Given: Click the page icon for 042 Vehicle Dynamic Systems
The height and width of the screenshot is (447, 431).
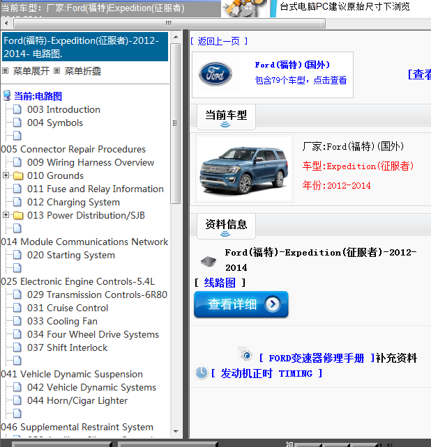Looking at the screenshot, I should tap(17, 387).
